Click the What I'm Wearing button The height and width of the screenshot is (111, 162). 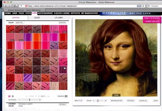click(x=152, y=18)
